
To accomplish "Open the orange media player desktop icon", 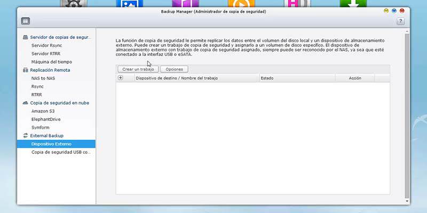I will click(x=241, y=4).
